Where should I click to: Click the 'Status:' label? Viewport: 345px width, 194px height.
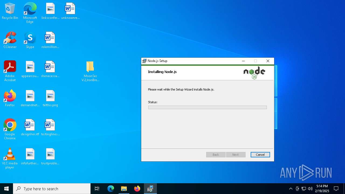click(x=153, y=102)
